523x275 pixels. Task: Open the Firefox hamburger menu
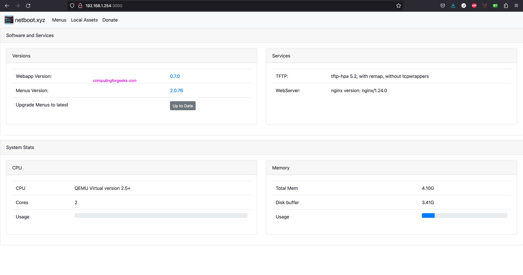tap(517, 5)
